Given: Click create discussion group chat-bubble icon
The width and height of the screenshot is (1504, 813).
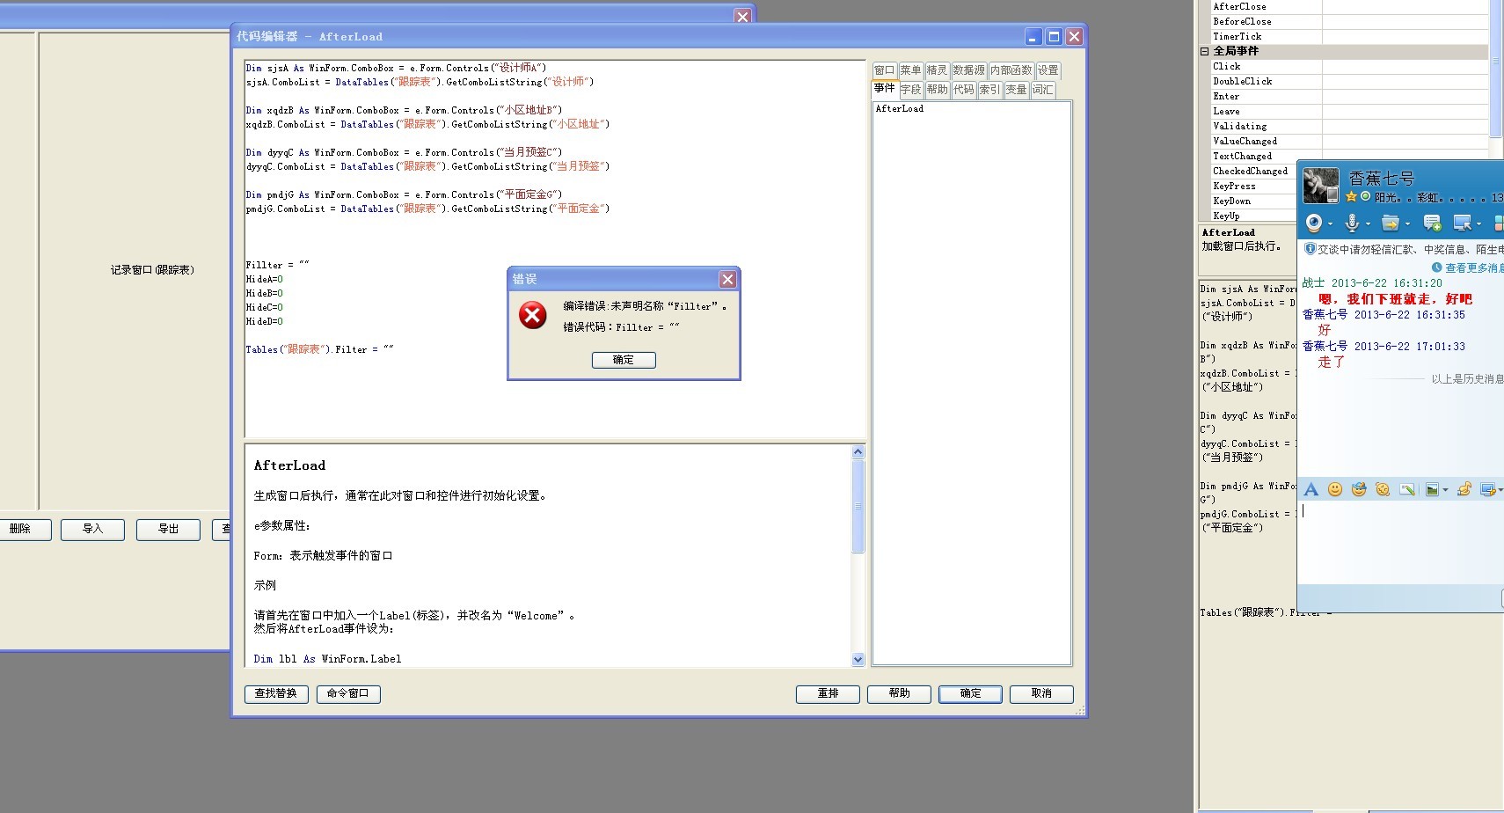Looking at the screenshot, I should pos(1432,223).
